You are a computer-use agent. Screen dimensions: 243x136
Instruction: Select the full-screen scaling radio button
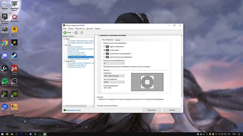[104, 50]
